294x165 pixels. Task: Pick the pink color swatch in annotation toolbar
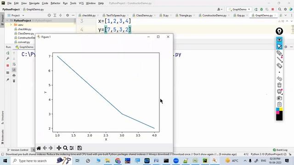tap(277, 113)
